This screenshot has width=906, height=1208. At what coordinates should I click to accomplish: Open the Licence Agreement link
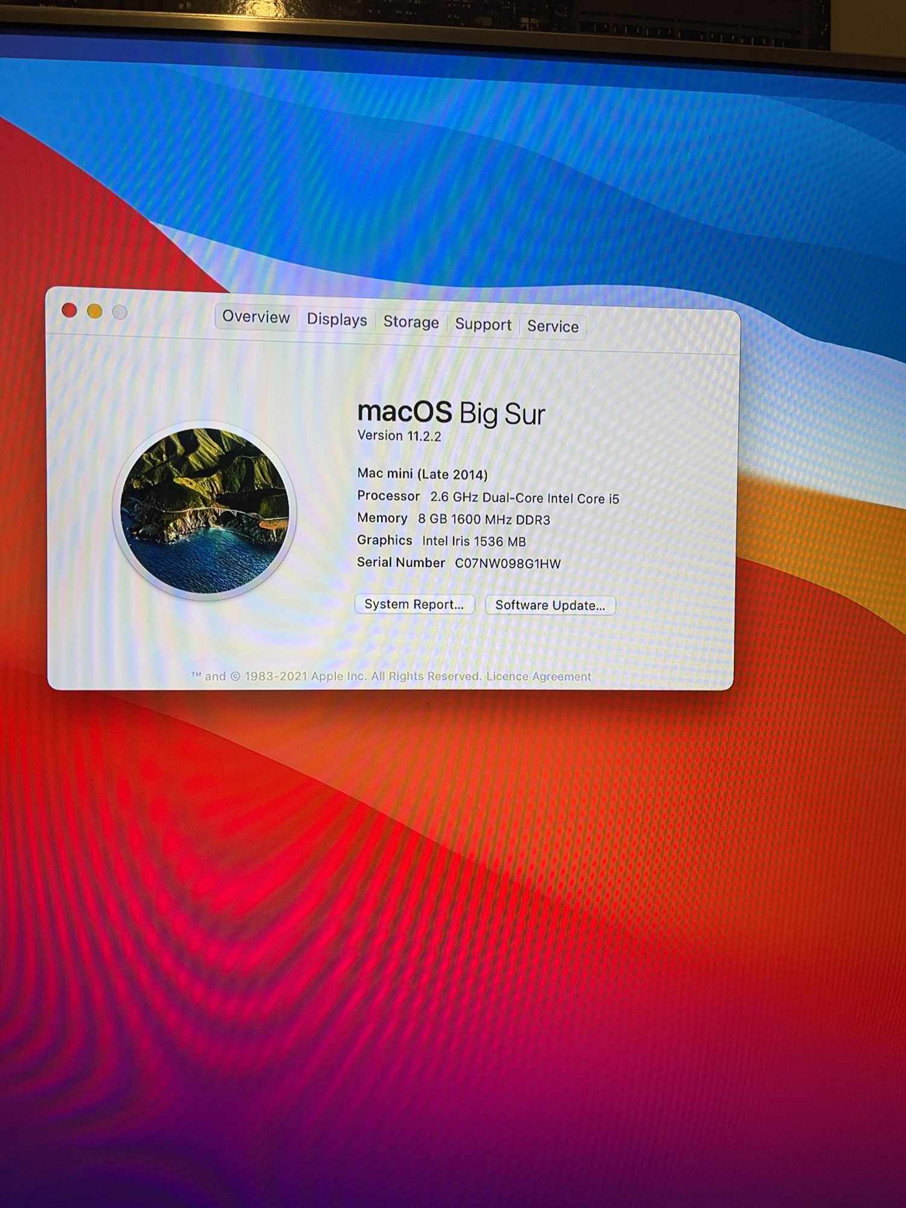click(x=539, y=676)
